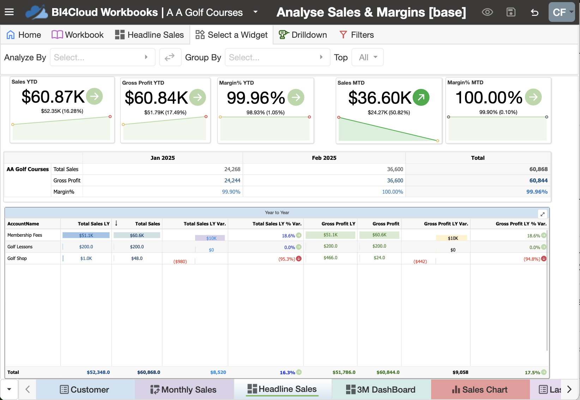Click the Jan 2025 column header
The image size is (580, 400).
pyautogui.click(x=163, y=158)
